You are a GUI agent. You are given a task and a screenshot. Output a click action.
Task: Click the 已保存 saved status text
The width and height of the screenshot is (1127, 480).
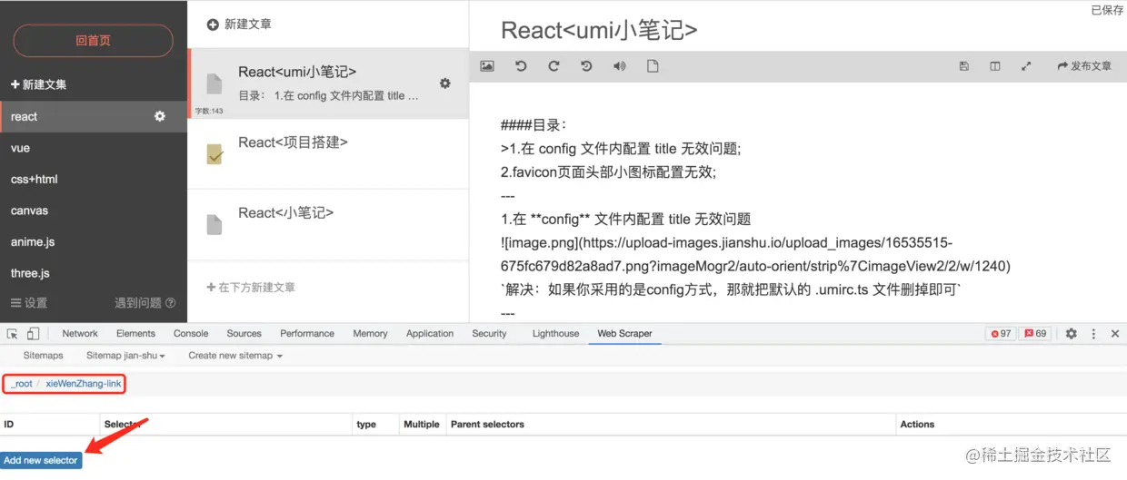[x=1107, y=10]
